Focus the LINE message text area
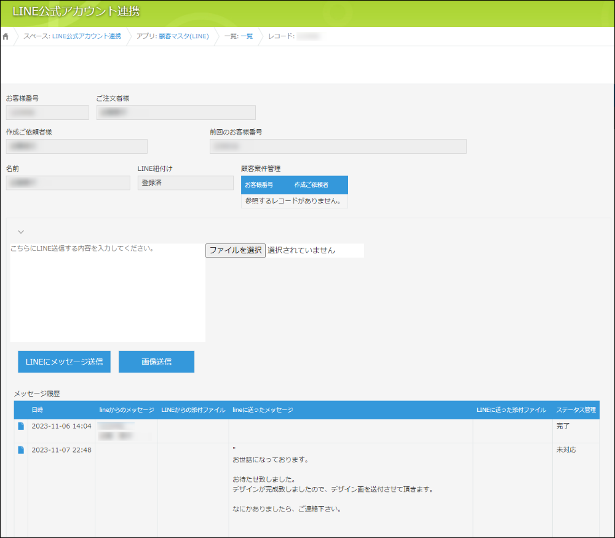This screenshot has width=615, height=538. click(x=108, y=293)
